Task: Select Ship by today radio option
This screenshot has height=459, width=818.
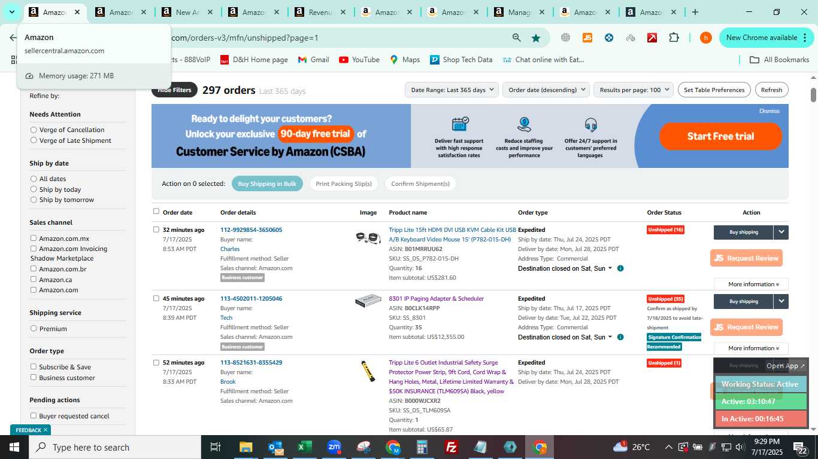Action: (x=34, y=189)
